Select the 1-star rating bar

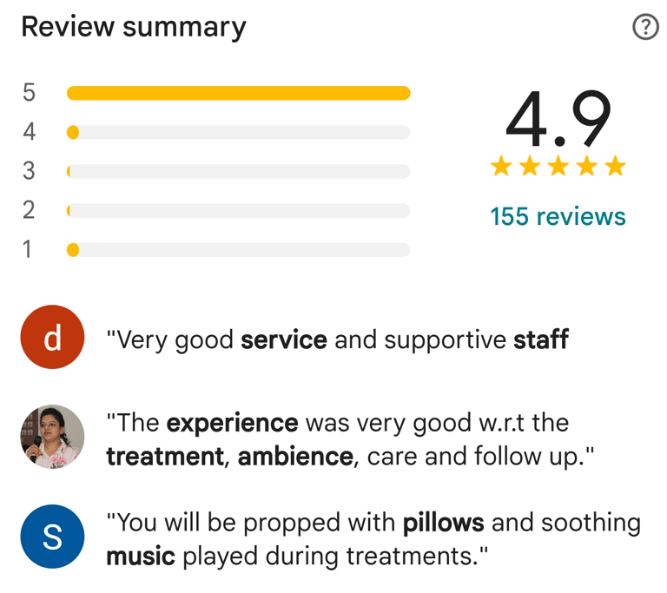(x=238, y=250)
